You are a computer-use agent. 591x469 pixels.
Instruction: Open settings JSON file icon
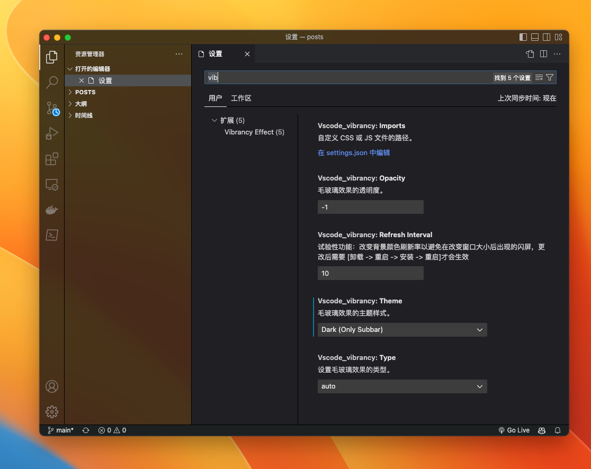coord(530,54)
